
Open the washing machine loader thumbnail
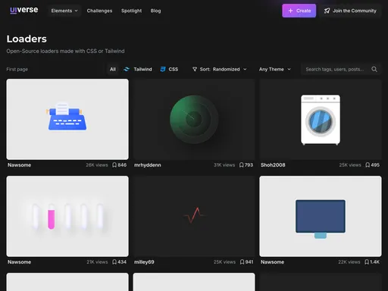[x=321, y=119]
